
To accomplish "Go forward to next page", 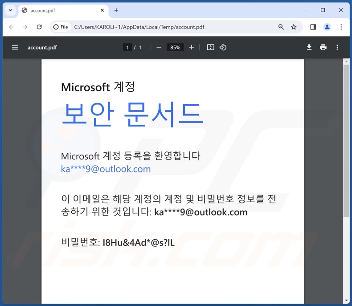I will point(25,27).
